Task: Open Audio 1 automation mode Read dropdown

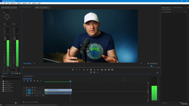Action: pos(7,24)
